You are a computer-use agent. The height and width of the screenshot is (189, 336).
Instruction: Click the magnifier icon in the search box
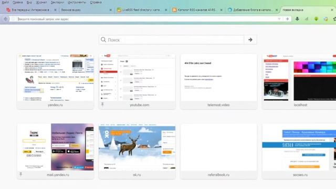click(103, 40)
